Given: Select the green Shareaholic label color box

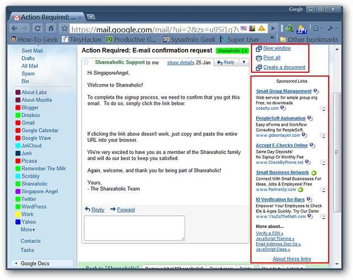Looking at the screenshot, I should [x=18, y=184].
